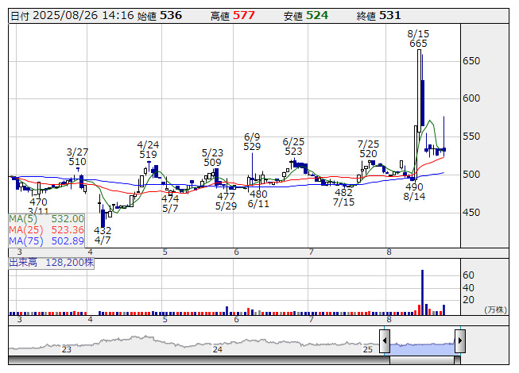Click the 終値 531 value in header

click(389, 16)
